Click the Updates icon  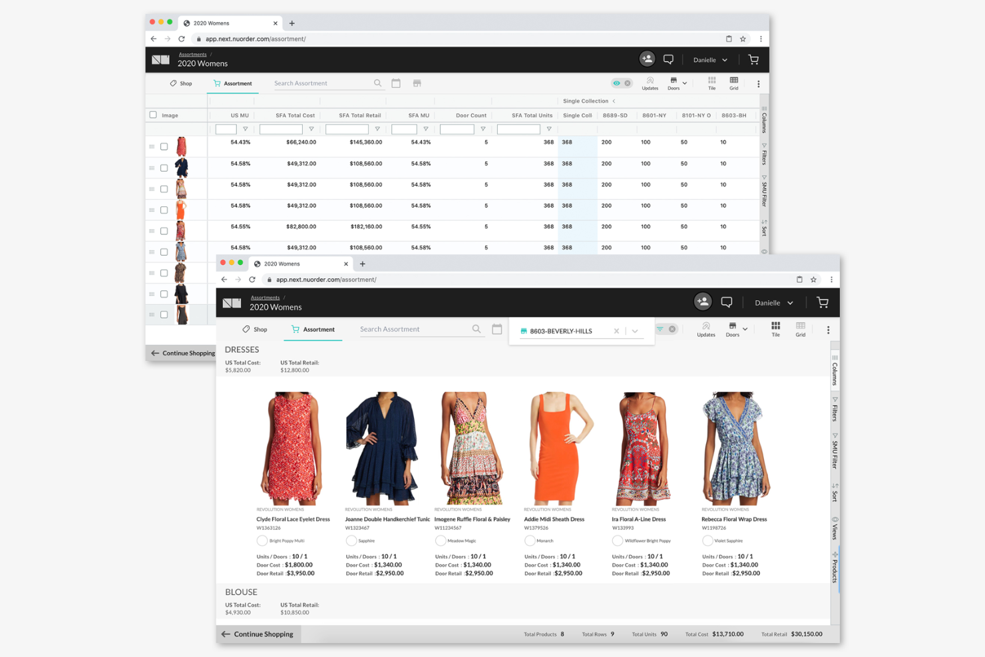(x=705, y=328)
